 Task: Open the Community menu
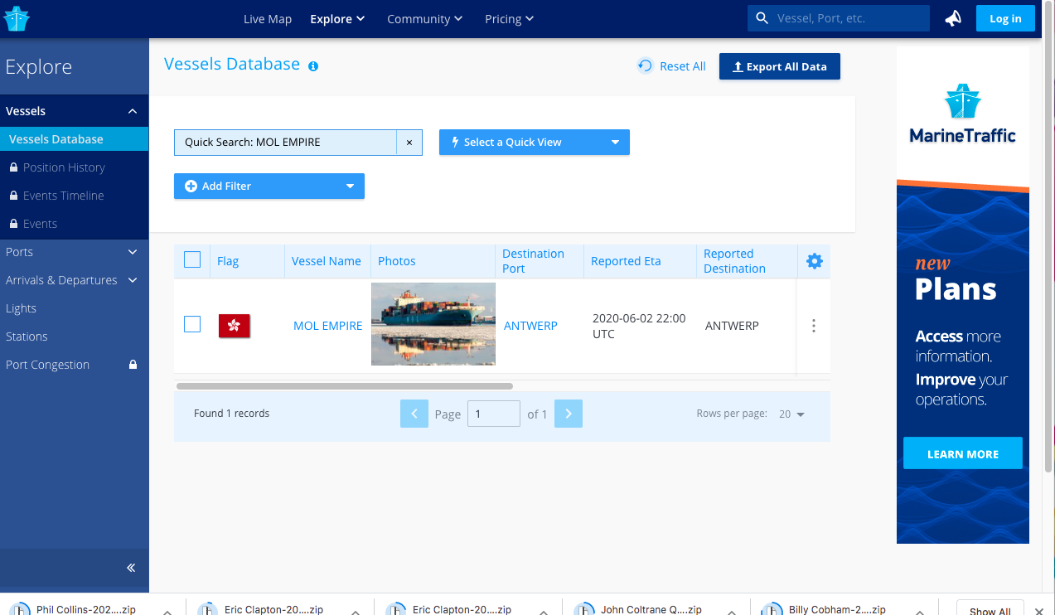(x=424, y=19)
